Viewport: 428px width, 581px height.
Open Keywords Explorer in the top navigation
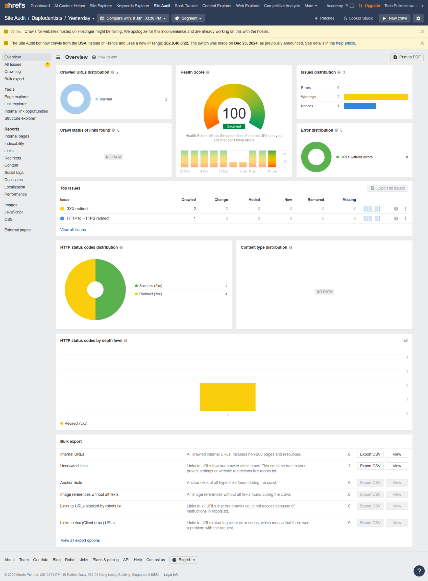133,6
